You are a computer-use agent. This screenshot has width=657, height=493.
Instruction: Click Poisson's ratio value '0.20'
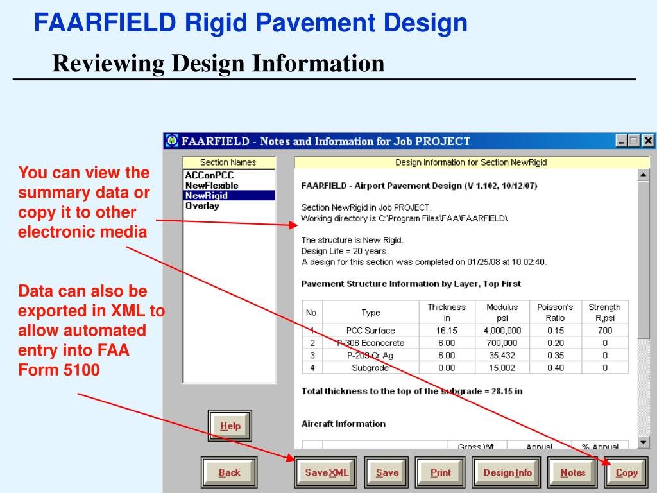(556, 343)
